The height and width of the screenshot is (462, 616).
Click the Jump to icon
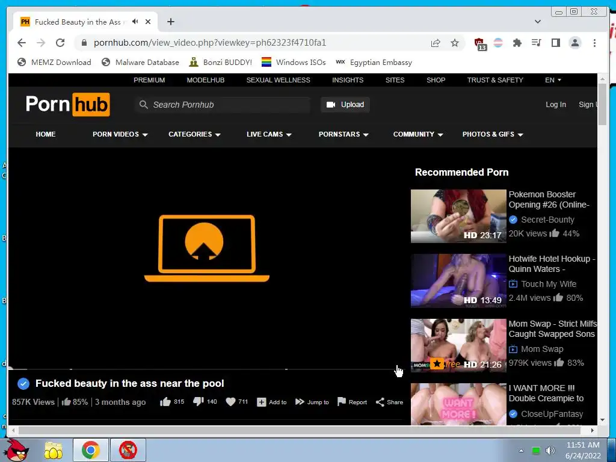click(300, 401)
